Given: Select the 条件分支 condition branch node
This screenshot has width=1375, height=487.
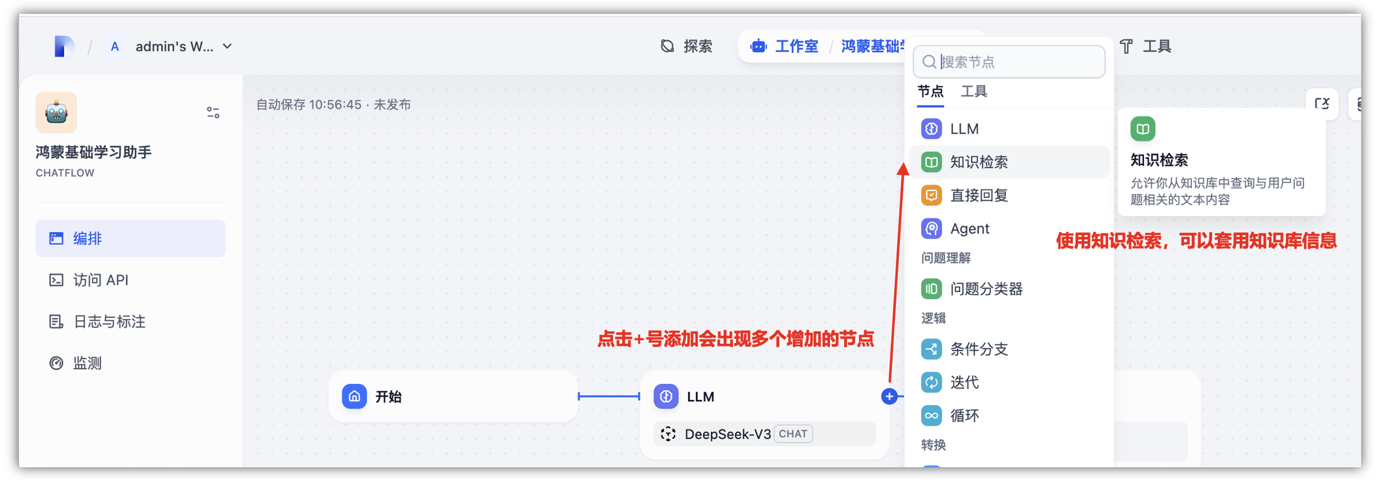Looking at the screenshot, I should (1009, 349).
